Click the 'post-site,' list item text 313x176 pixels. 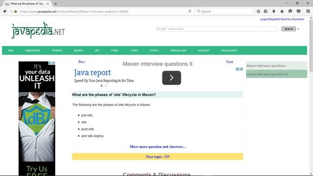88,129
